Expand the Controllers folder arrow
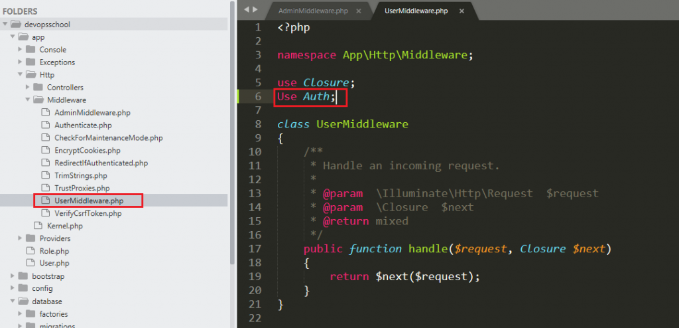 [x=29, y=88]
